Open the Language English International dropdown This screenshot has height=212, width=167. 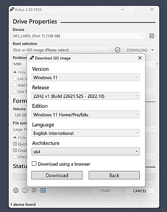86,133
